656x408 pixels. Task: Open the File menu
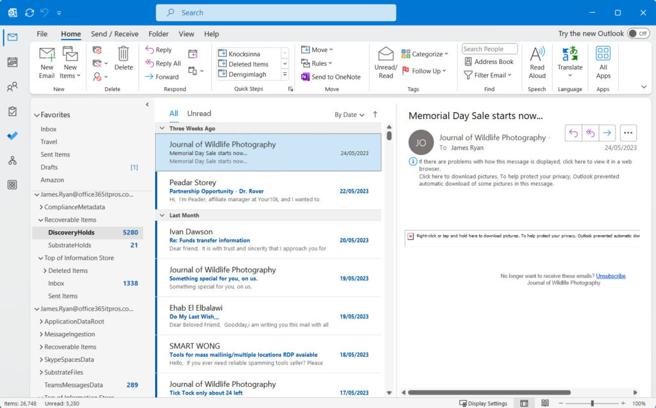point(42,34)
